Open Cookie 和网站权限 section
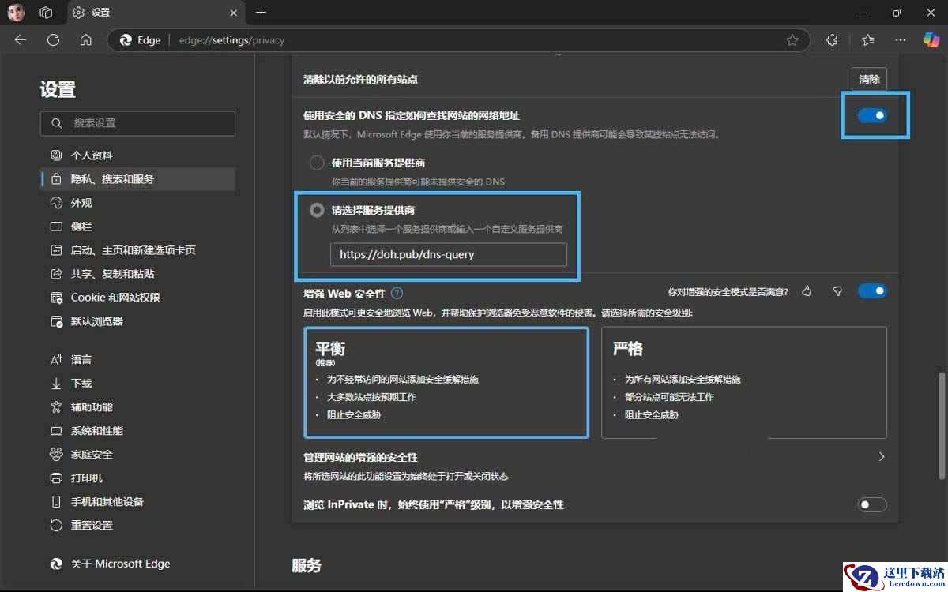Screen dimensions: 948x592 pyautogui.click(x=138, y=298)
